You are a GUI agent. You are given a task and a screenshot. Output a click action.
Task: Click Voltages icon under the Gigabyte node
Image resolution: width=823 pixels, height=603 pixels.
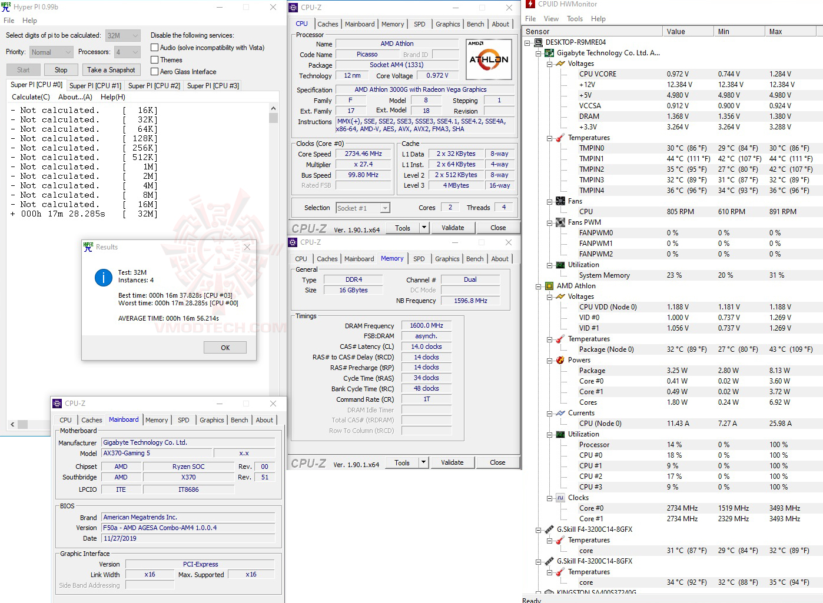tap(560, 64)
